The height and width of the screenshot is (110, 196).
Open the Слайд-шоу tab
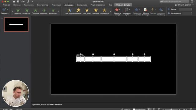[x=82, y=5]
